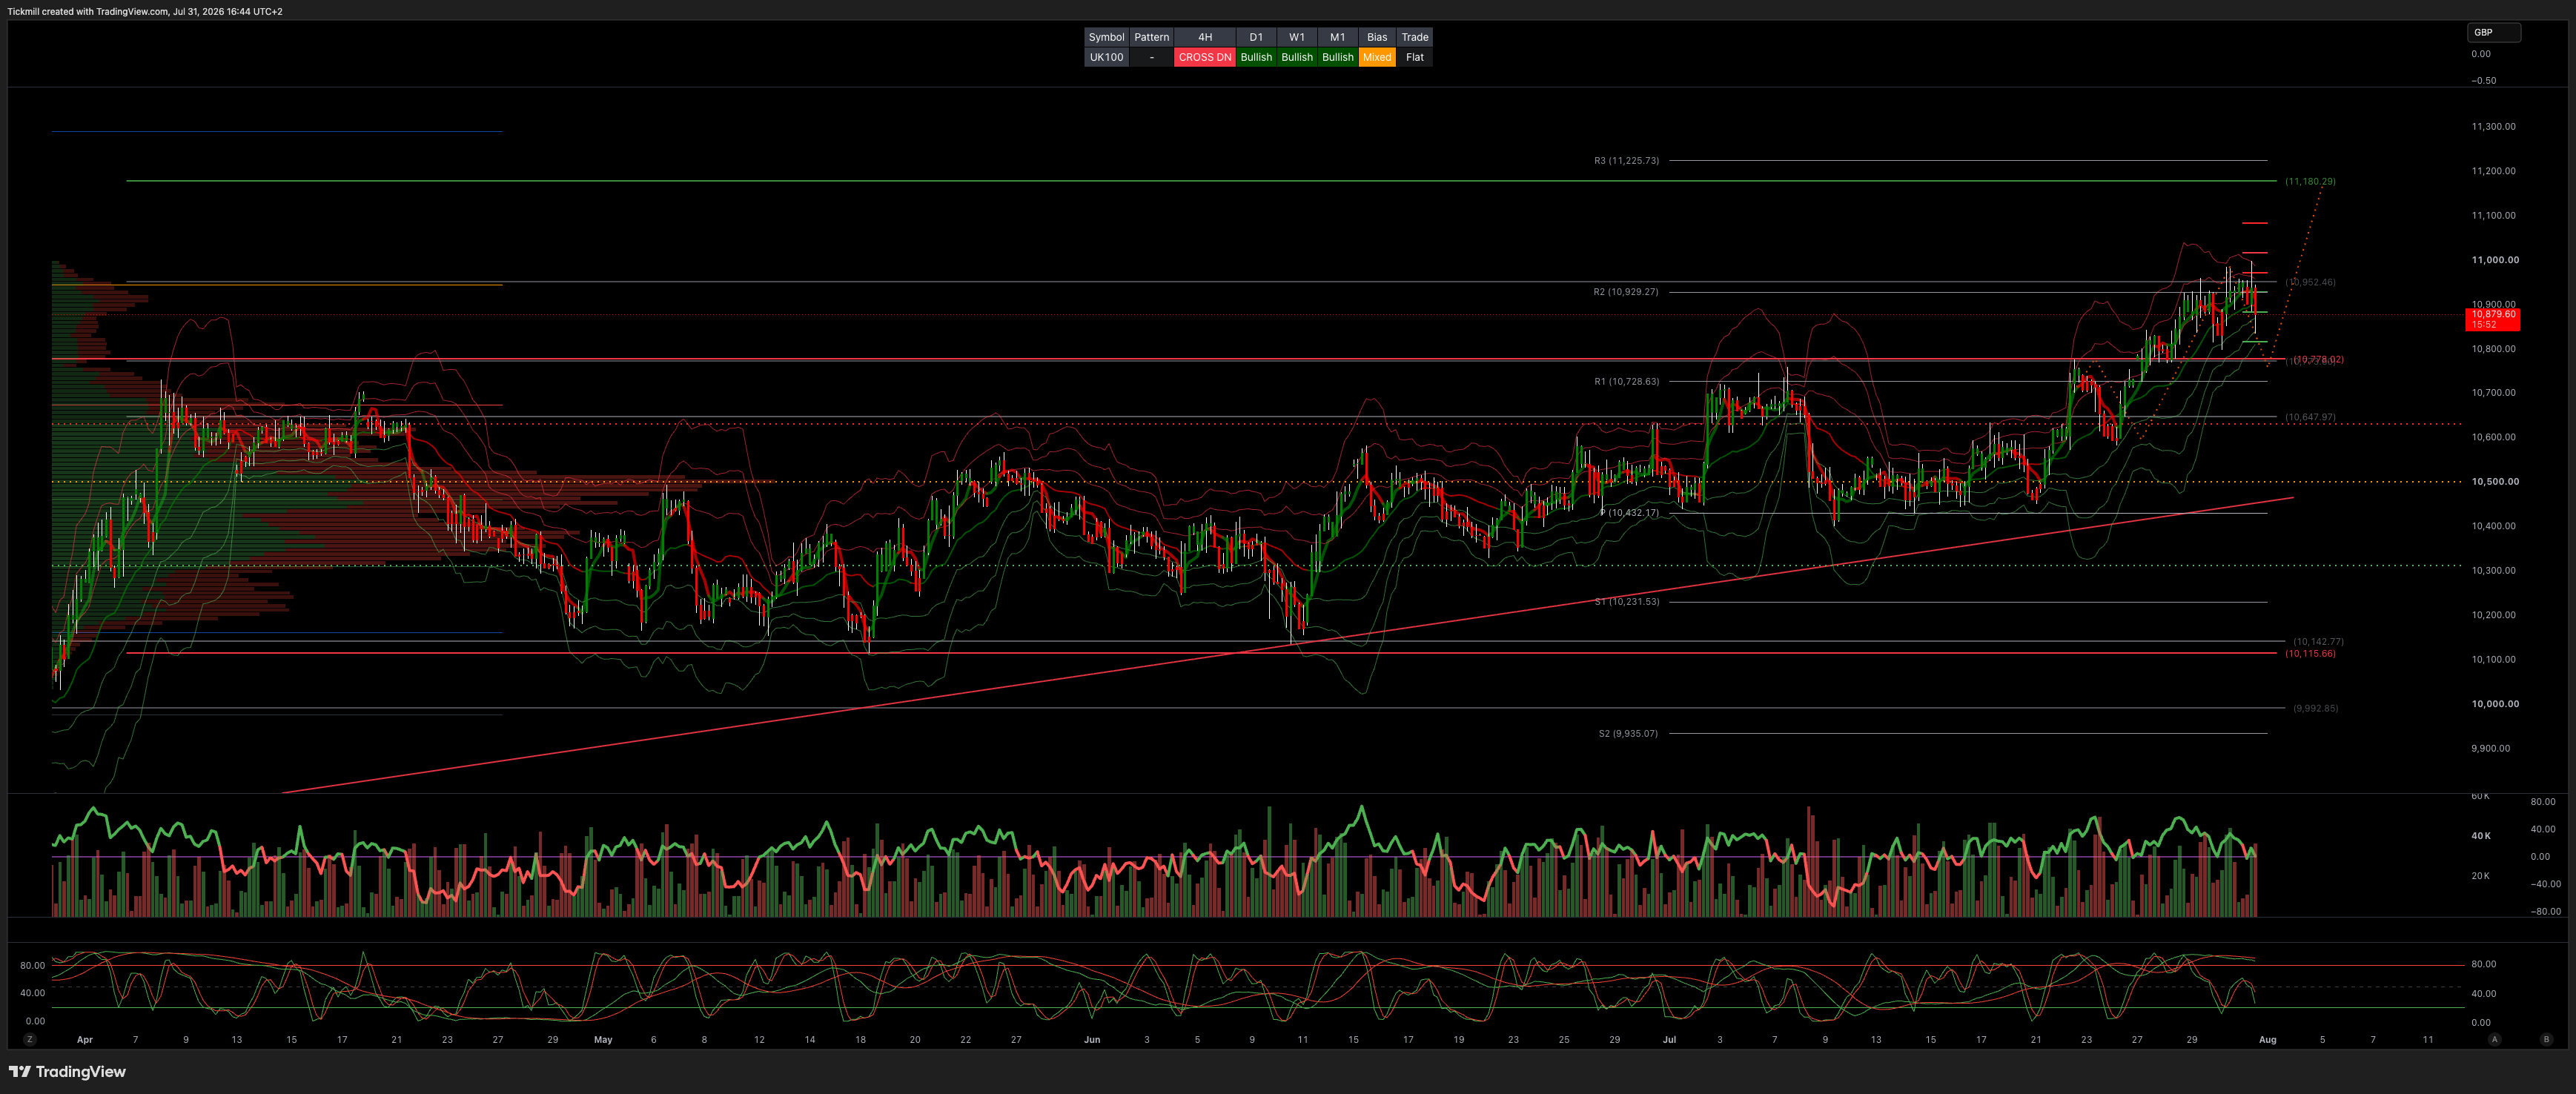This screenshot has width=2576, height=1094.
Task: Click the TradingView logo
Action: (x=67, y=1071)
